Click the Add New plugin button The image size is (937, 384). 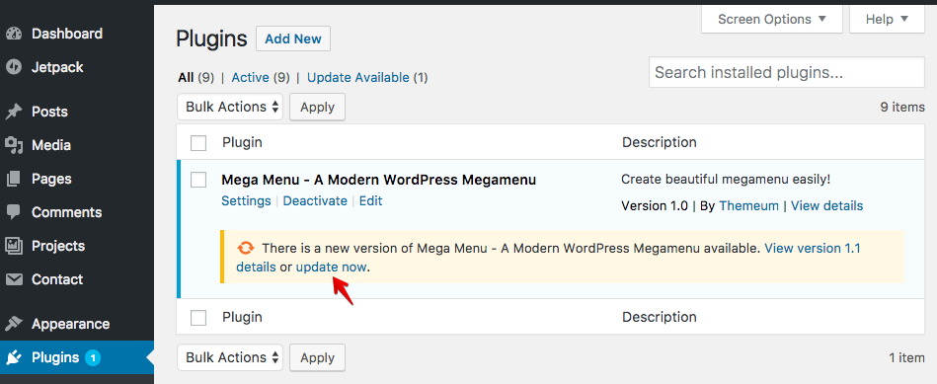click(x=293, y=38)
